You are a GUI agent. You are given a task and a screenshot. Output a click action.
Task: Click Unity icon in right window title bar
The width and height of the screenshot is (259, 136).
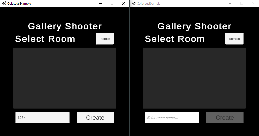point(134,3)
